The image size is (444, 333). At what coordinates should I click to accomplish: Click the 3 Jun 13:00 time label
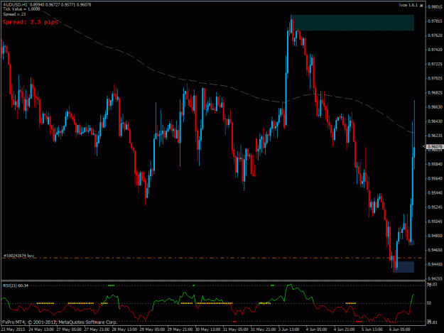pyautogui.click(x=289, y=329)
